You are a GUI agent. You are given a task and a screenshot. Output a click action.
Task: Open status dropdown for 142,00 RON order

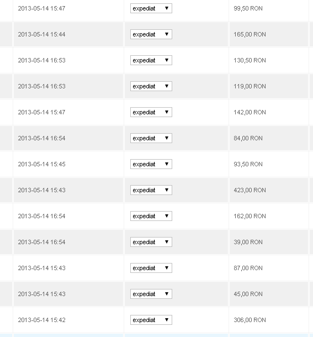click(x=151, y=112)
